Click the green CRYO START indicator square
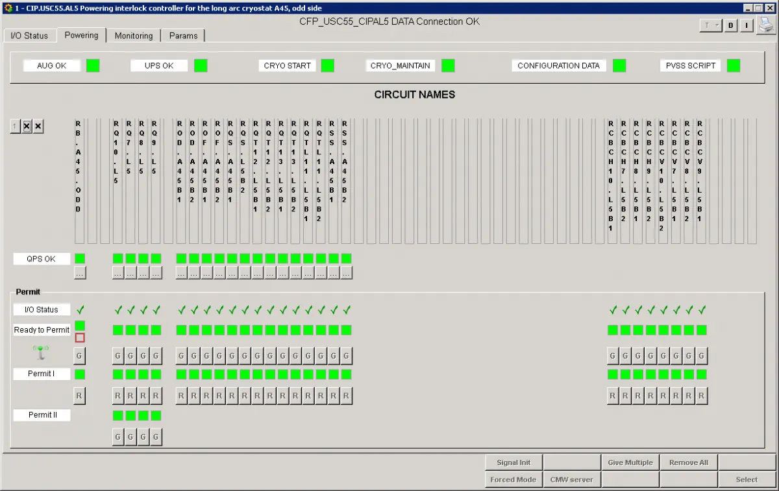The width and height of the screenshot is (779, 491). click(328, 66)
